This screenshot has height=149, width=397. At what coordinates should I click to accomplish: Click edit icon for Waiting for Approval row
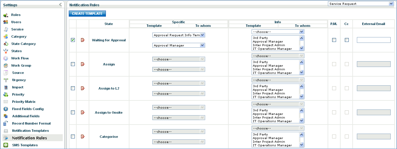[x=83, y=40]
